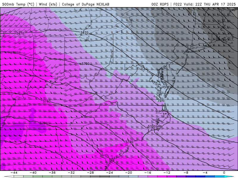
Task: Click the 5790 height contour label
Action: (x=43, y=123)
